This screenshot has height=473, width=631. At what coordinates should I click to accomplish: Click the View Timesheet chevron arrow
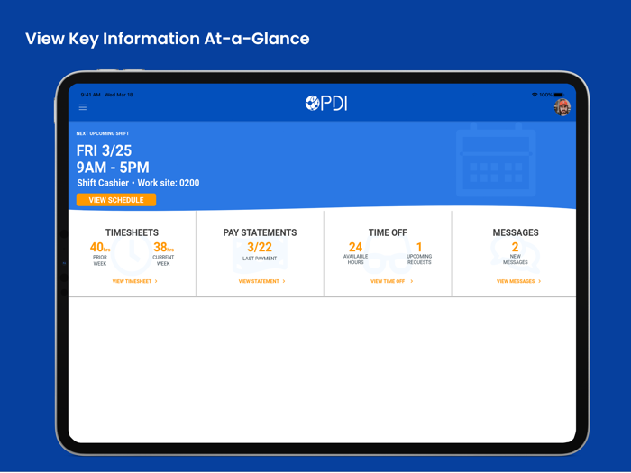[156, 281]
